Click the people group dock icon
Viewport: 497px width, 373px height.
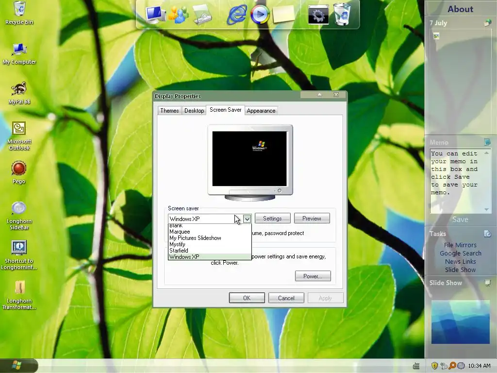coord(179,15)
